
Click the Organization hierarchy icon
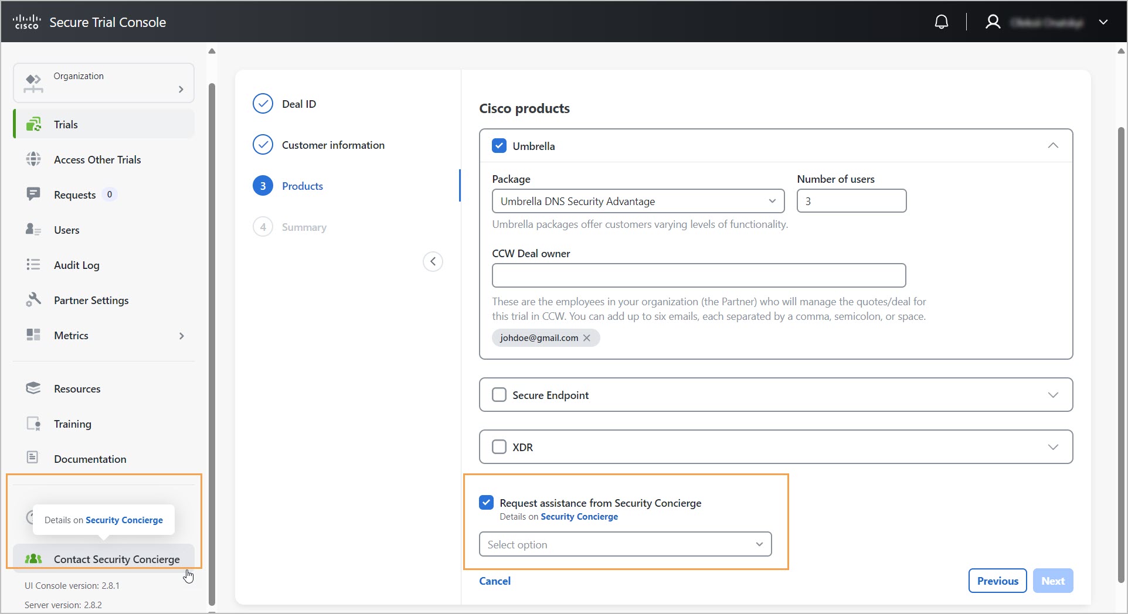click(x=33, y=83)
